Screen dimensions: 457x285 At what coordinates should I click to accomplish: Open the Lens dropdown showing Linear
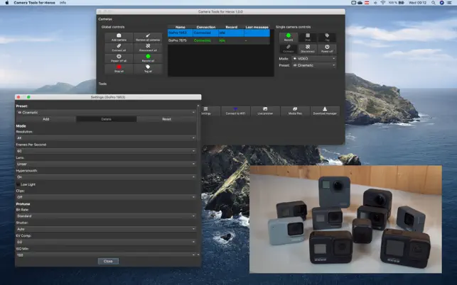click(x=106, y=164)
